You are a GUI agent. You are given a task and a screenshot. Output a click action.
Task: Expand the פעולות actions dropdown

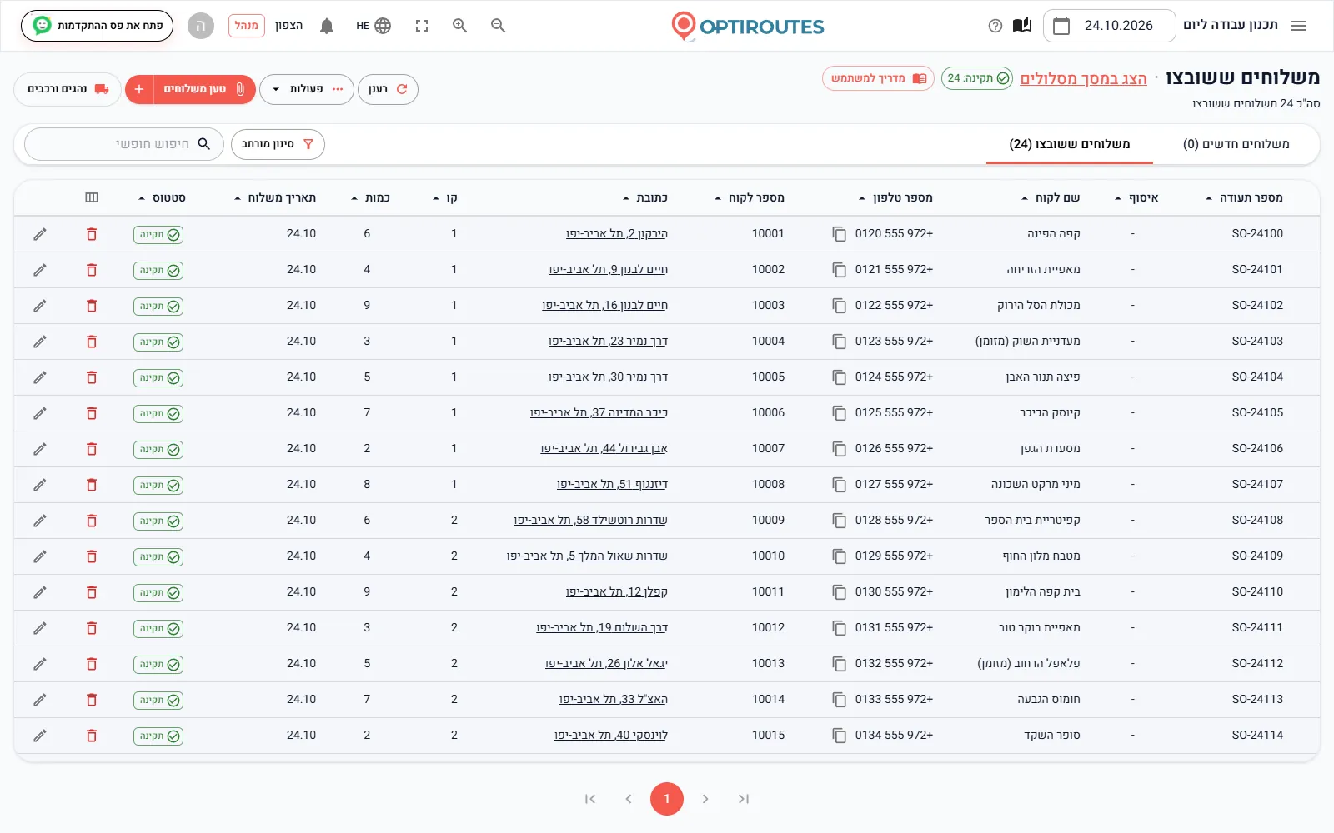coord(306,89)
